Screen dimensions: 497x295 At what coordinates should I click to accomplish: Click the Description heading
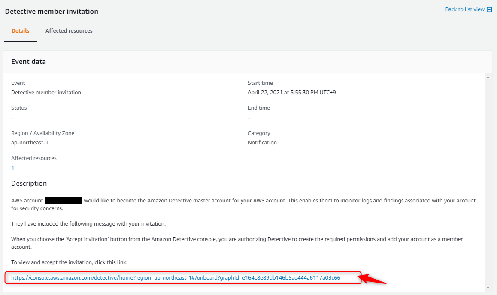(29, 184)
